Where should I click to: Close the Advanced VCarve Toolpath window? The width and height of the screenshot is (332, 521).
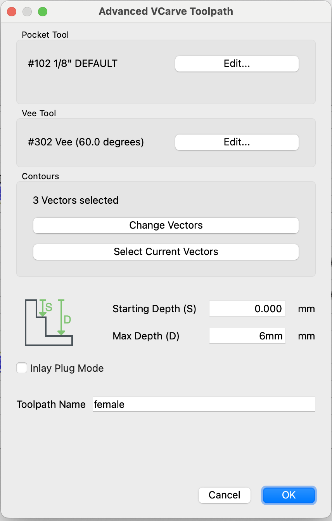(12, 11)
